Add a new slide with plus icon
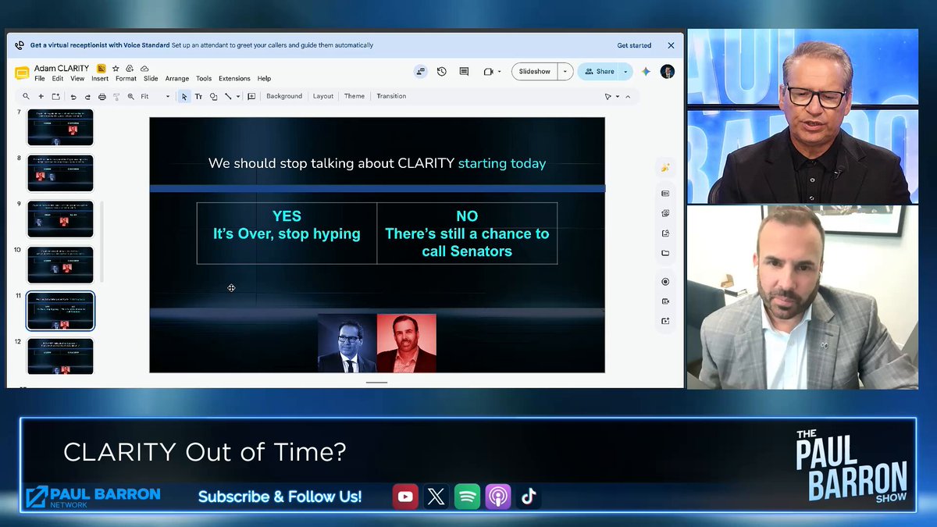 [41, 97]
